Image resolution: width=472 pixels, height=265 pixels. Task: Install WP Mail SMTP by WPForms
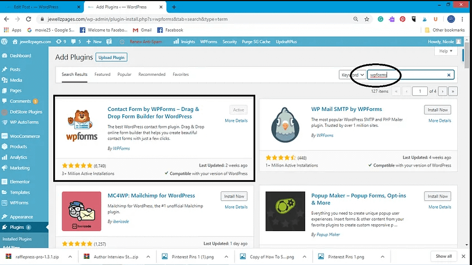(x=437, y=110)
